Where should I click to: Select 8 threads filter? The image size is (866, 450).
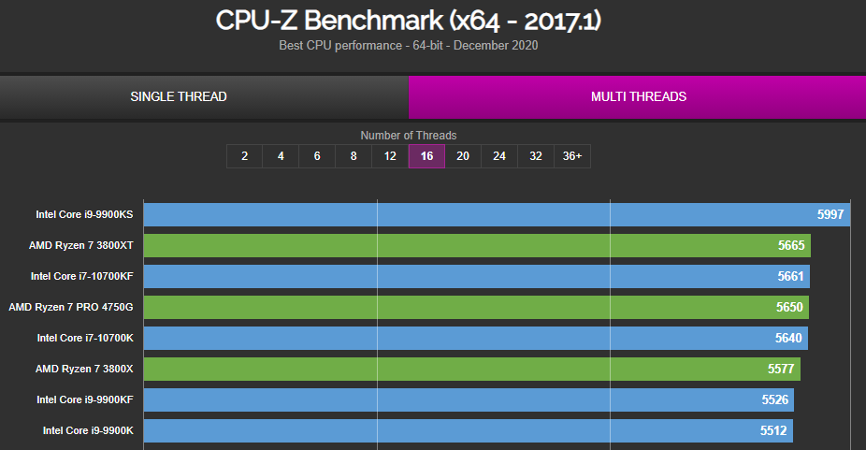(x=354, y=156)
